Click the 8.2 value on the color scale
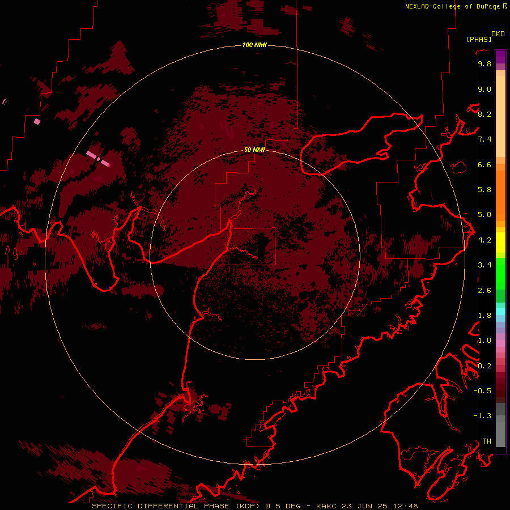Viewport: 510px width, 510px height. pyautogui.click(x=484, y=114)
